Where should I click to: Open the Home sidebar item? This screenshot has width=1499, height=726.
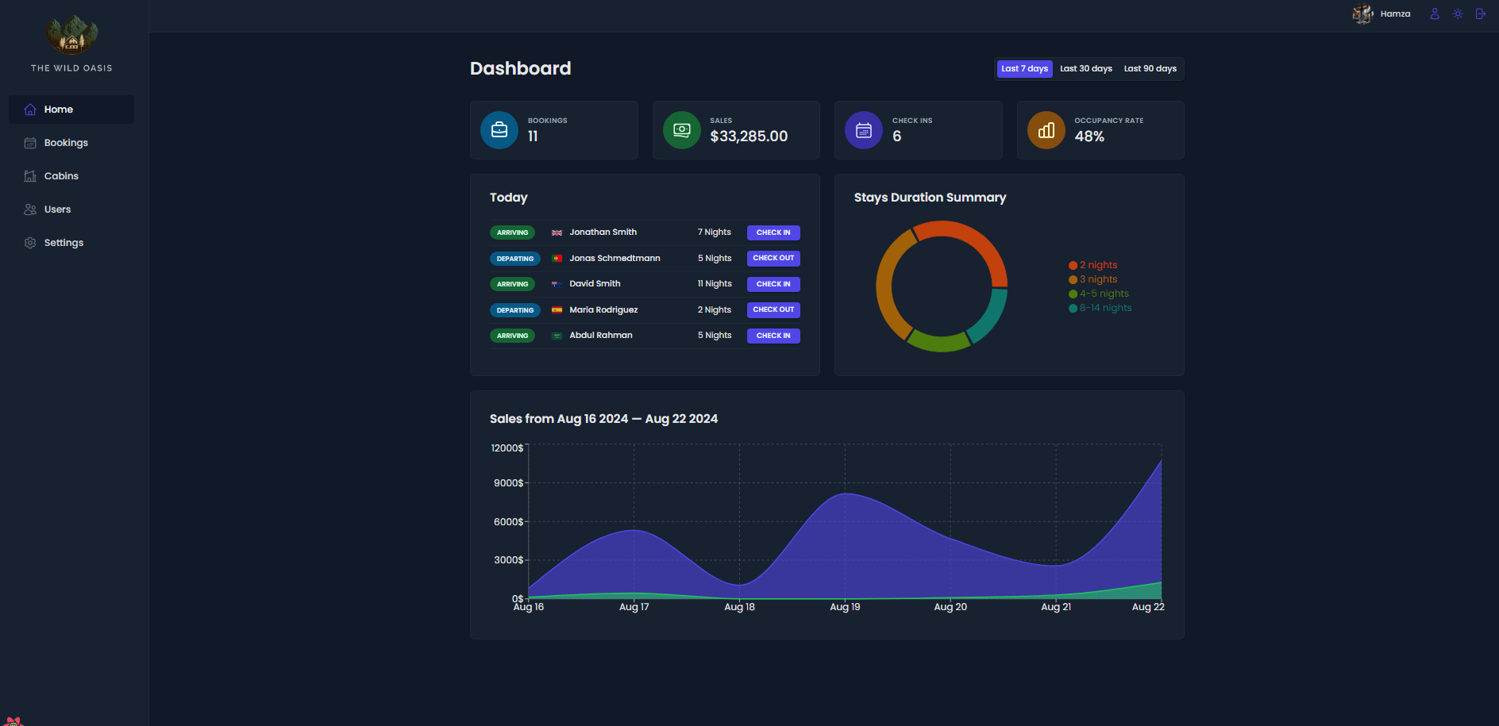(x=71, y=109)
